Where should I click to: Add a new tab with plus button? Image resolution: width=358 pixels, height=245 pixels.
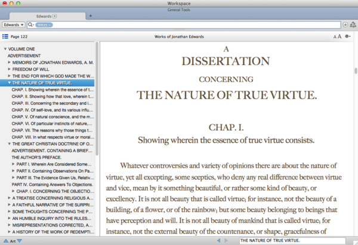tap(91, 16)
